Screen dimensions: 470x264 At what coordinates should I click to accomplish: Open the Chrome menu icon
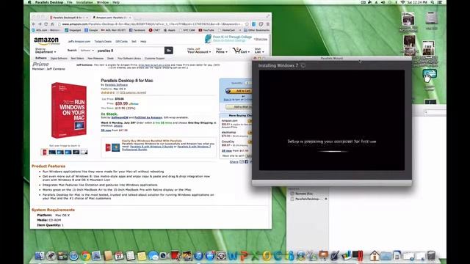[x=267, y=24]
